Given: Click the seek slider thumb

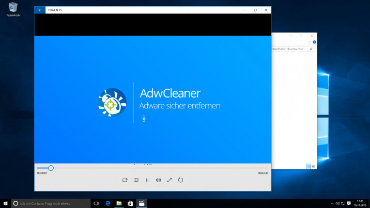Looking at the screenshot, I should click(51, 168).
